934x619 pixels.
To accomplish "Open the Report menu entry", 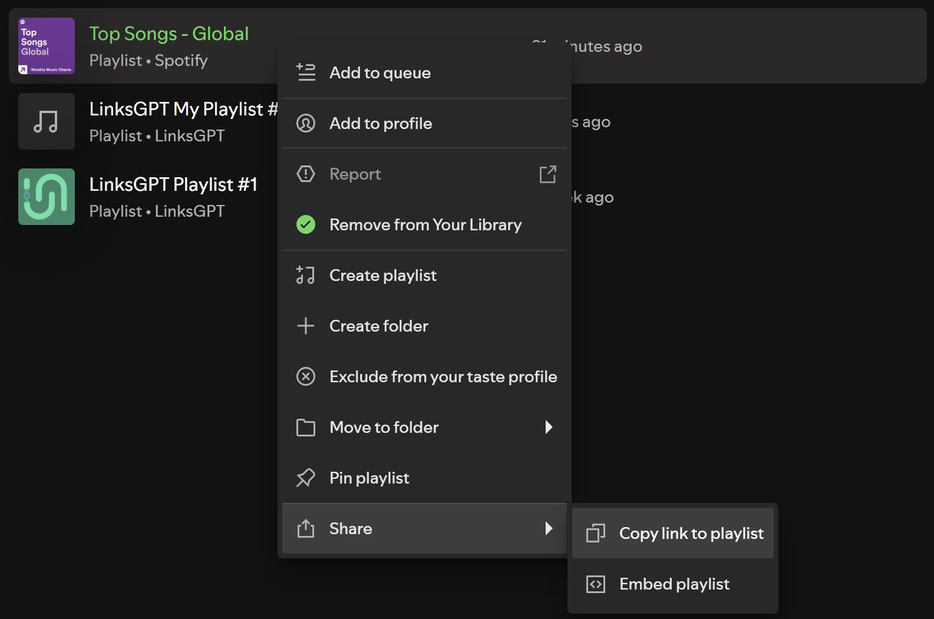I will [x=424, y=174].
